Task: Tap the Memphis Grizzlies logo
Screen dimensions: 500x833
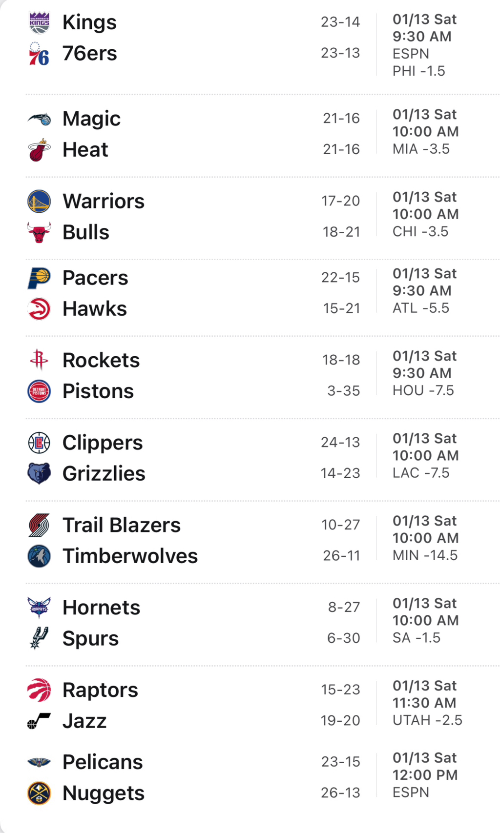Action: click(39, 473)
